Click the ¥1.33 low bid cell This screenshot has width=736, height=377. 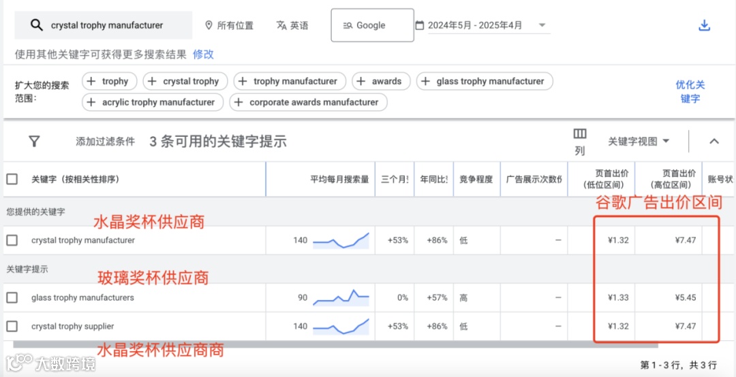(x=617, y=297)
